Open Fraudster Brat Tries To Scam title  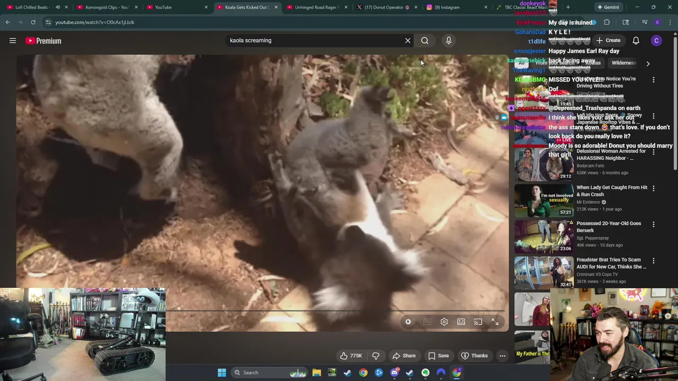[x=611, y=263]
